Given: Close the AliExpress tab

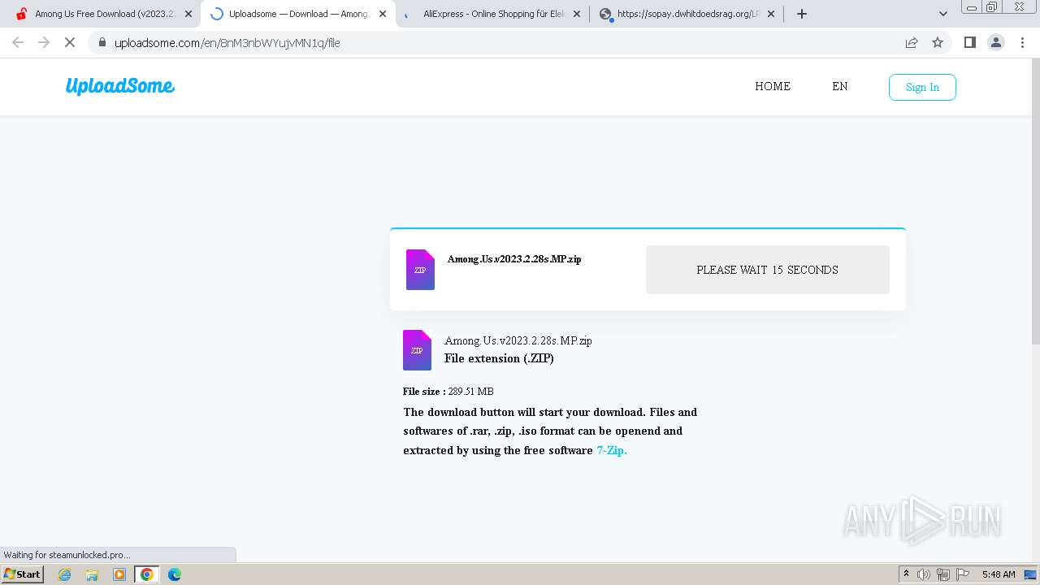Looking at the screenshot, I should click(577, 14).
